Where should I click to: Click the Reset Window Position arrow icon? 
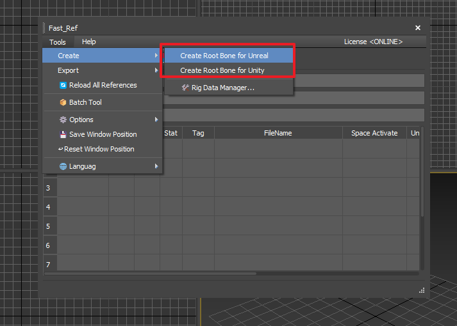click(x=60, y=149)
